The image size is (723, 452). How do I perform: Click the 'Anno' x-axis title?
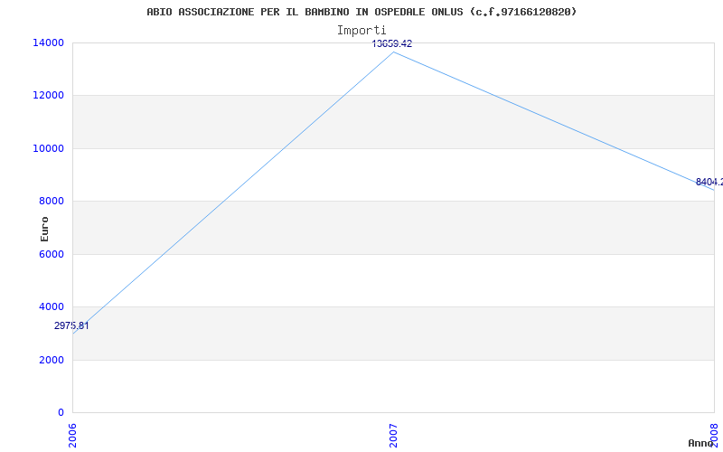coord(700,443)
